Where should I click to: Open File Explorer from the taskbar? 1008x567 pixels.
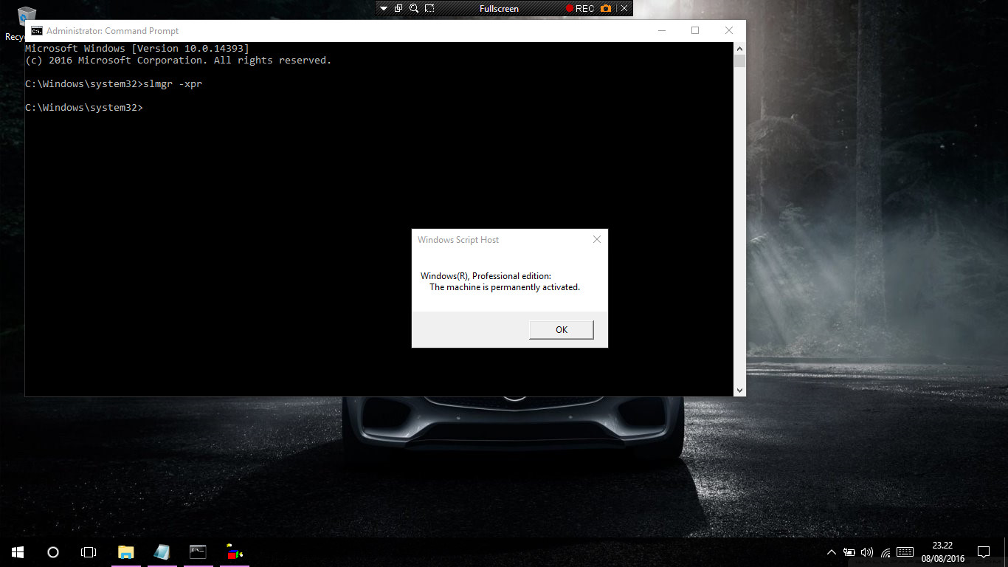126,551
